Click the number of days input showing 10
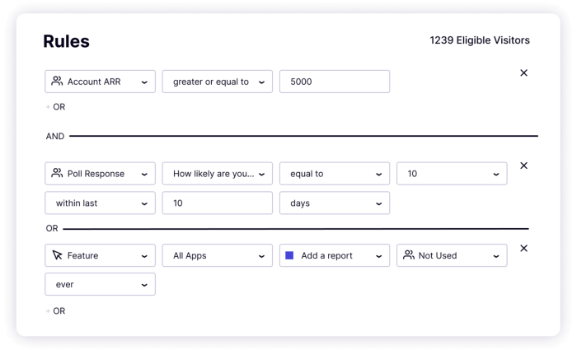The height and width of the screenshot is (350, 577). click(x=217, y=203)
